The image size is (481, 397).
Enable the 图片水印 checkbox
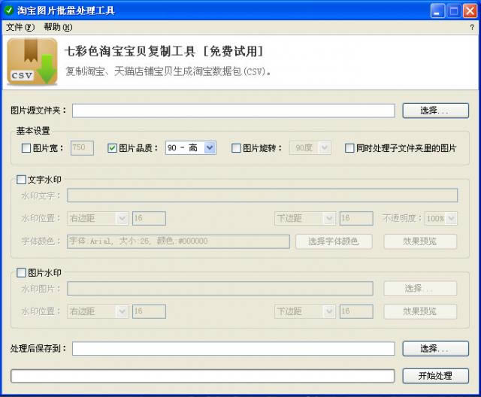click(x=21, y=272)
